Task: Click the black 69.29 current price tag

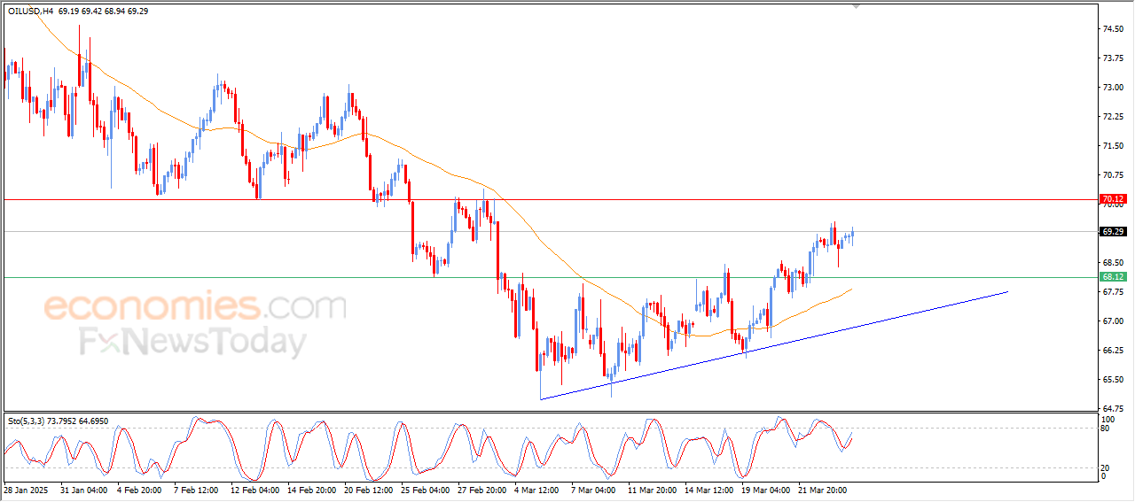Action: coord(1114,232)
